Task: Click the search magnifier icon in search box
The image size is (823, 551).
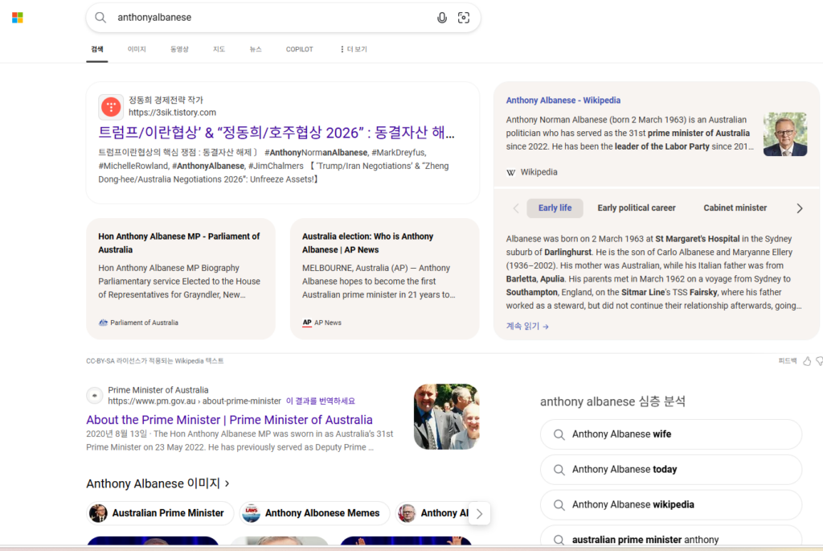Action: tap(100, 18)
